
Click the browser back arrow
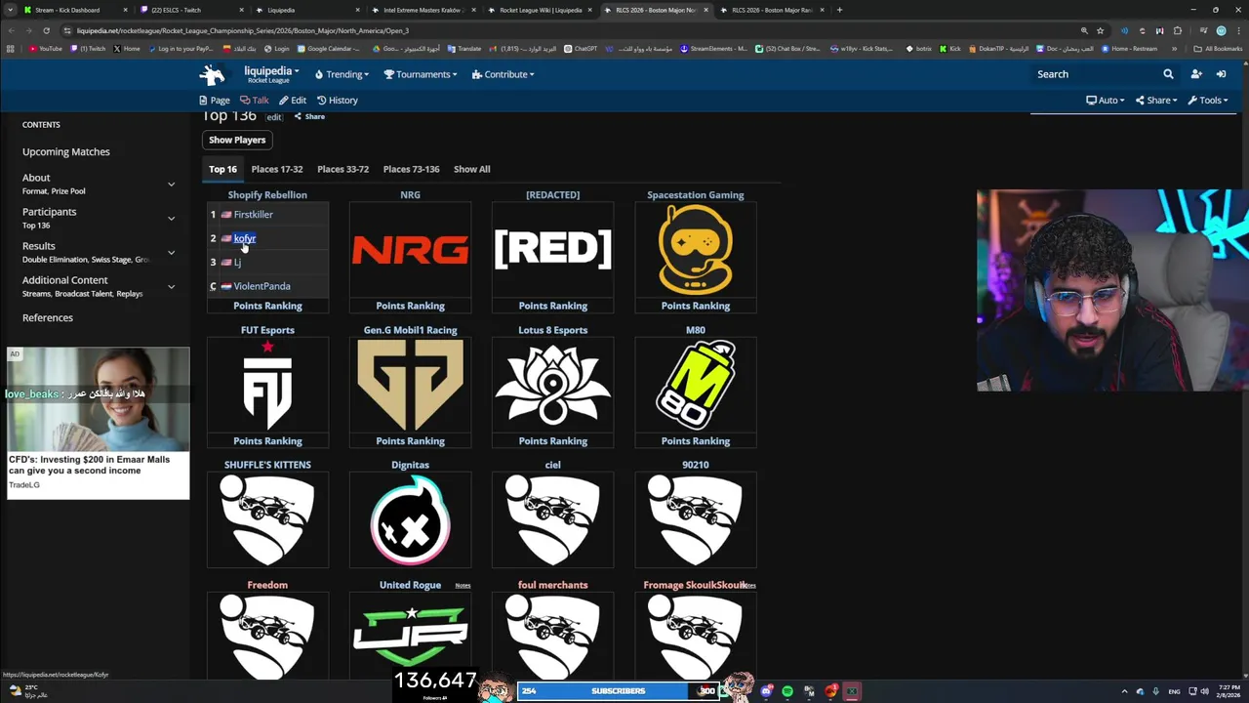[x=12, y=30]
